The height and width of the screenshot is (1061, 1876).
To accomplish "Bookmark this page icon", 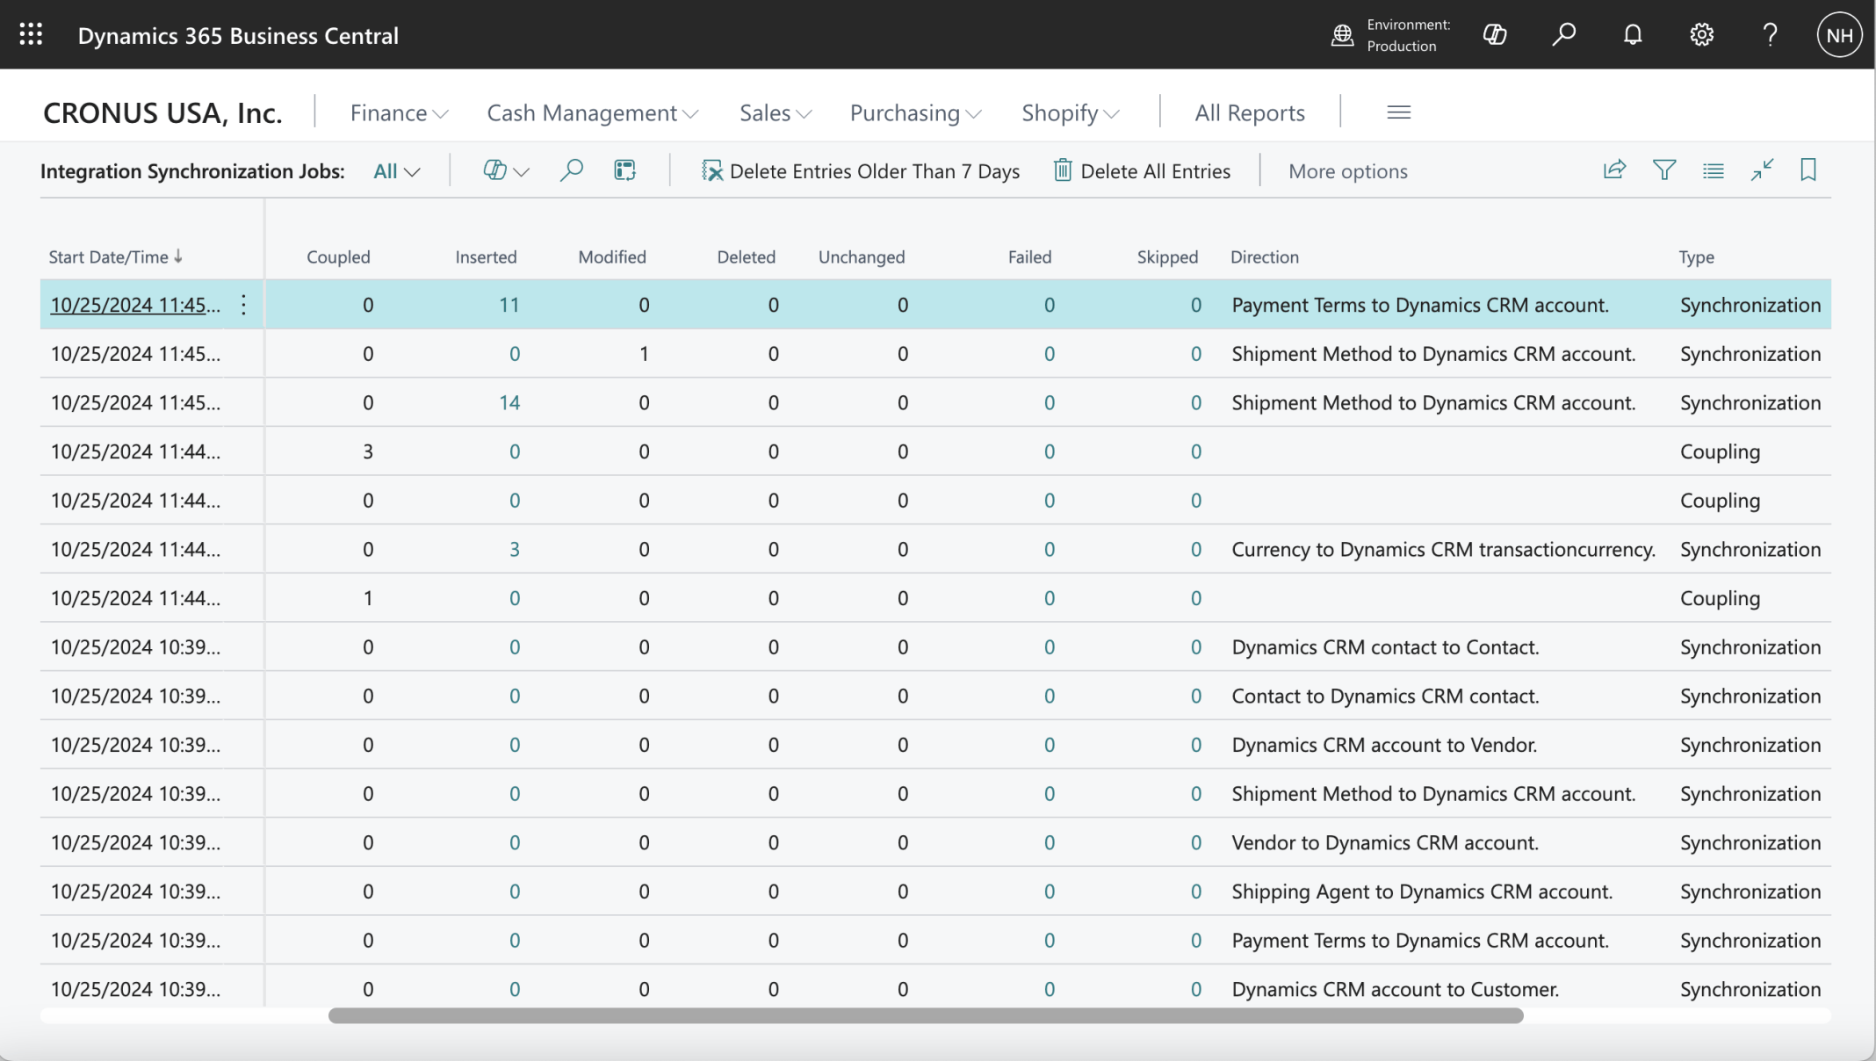I will [x=1807, y=170].
